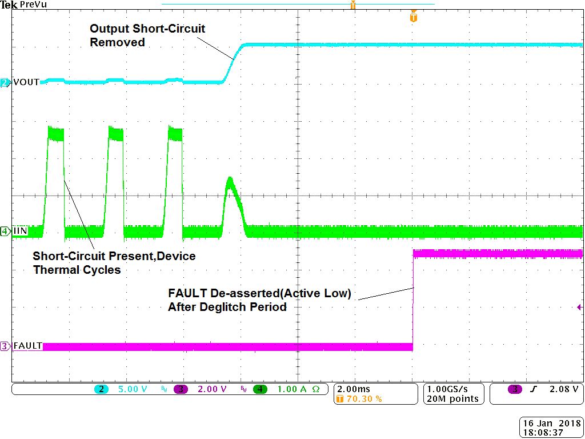This screenshot has height=439, width=585.
Task: Click the channel 3 FAULT ground marker
Action: click(x=5, y=346)
